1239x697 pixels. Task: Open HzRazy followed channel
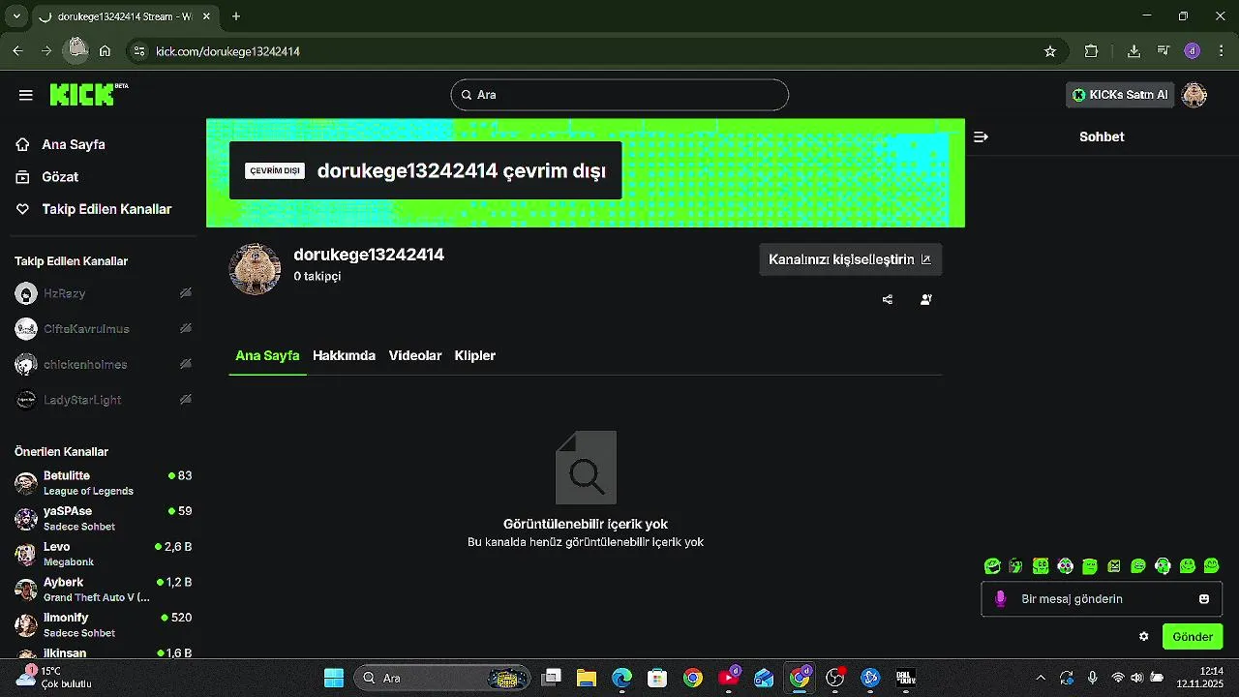[103, 293]
